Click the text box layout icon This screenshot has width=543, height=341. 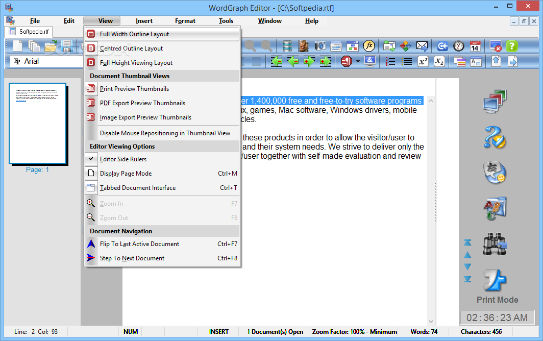coord(476,61)
